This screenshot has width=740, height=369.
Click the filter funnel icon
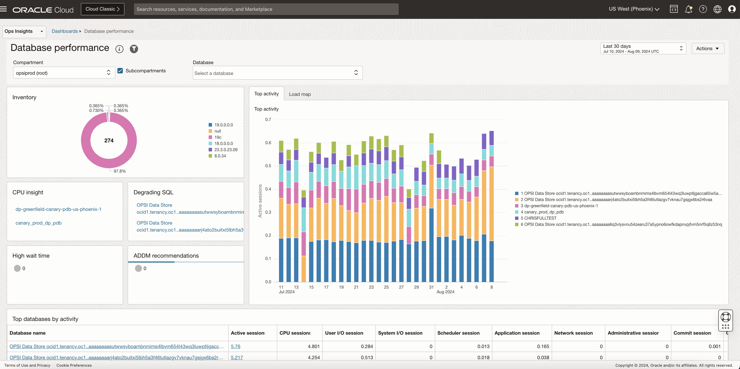pos(134,49)
